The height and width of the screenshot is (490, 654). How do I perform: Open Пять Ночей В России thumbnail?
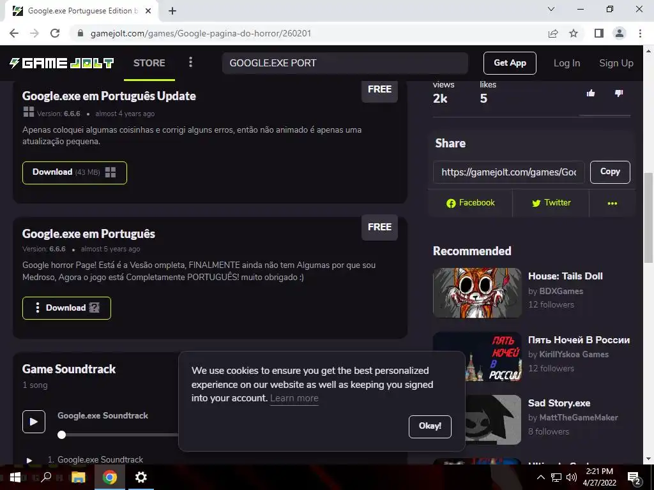tap(477, 357)
